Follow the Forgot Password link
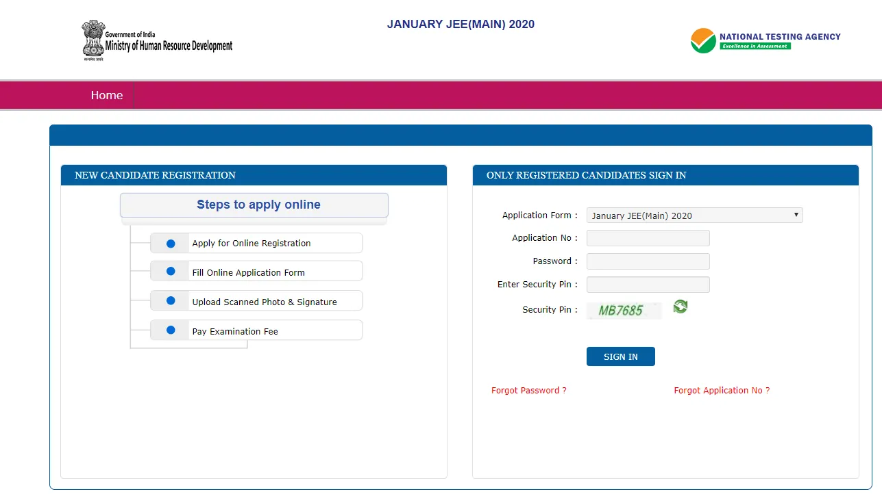The height and width of the screenshot is (496, 882). click(x=528, y=391)
